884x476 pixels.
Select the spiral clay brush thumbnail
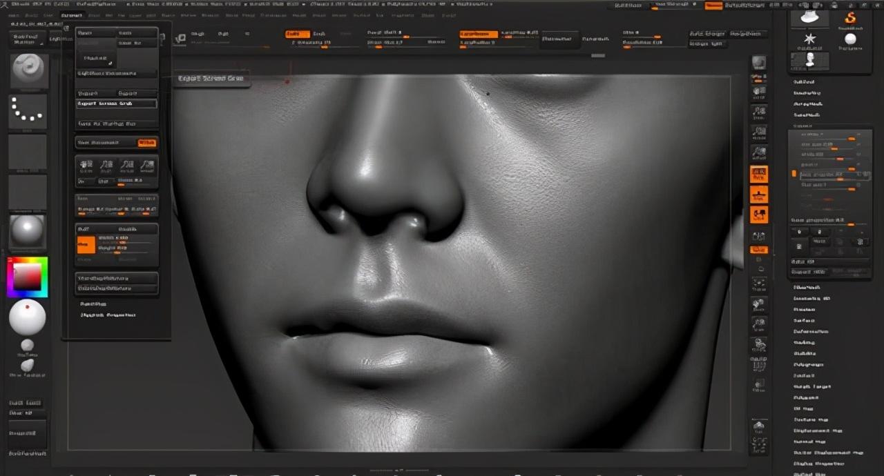(28, 70)
